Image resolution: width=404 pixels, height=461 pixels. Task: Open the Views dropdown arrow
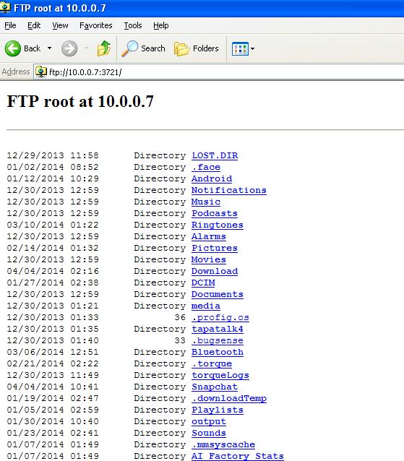[252, 49]
